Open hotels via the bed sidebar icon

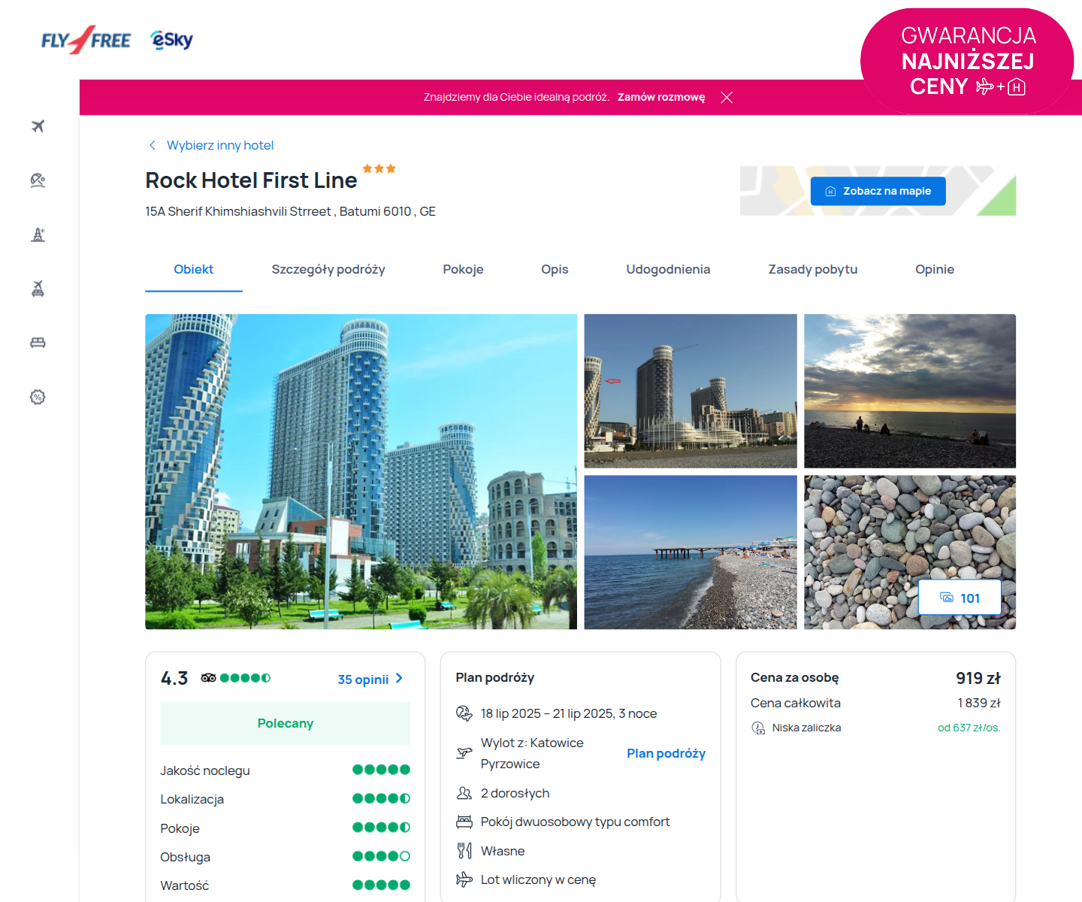point(38,343)
